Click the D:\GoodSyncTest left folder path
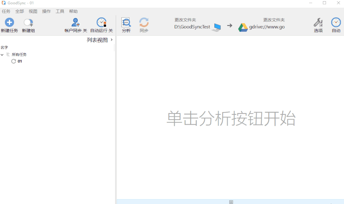 pos(192,27)
